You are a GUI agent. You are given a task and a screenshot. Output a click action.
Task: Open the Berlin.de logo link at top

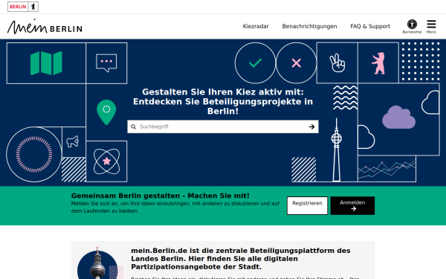coord(23,7)
